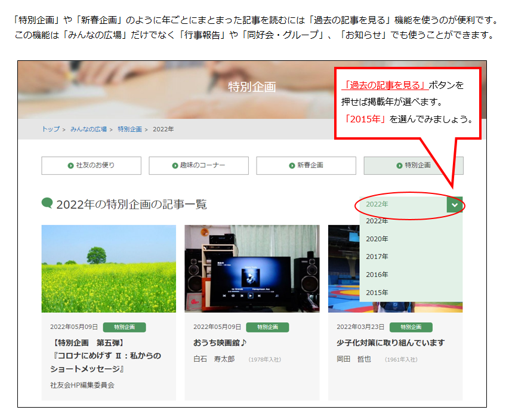The width and height of the screenshot is (509, 419).
Task: Click 特別企画 tag under the 社友会HP編集委員会 article
Action: pos(124,327)
